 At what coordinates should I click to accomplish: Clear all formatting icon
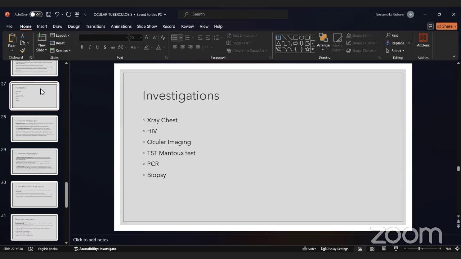coord(163,38)
